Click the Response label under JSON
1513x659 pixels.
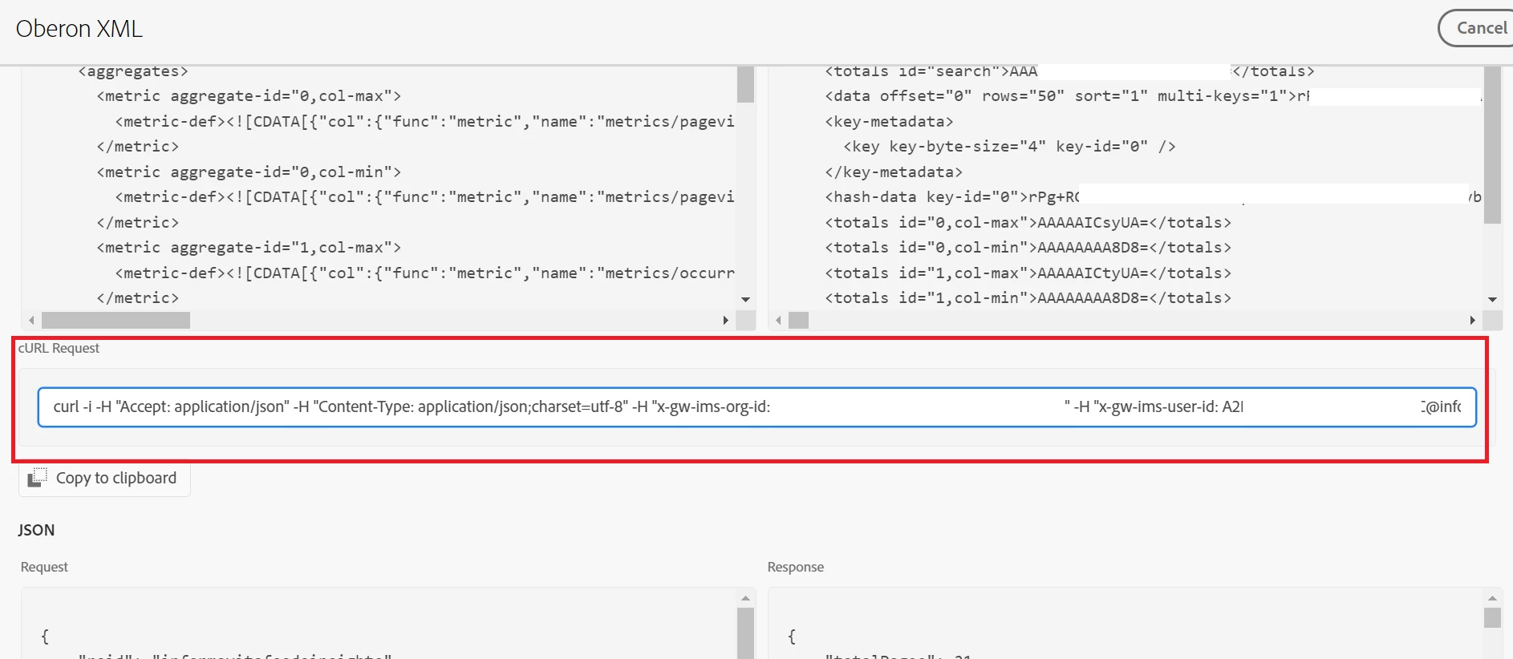pos(795,567)
